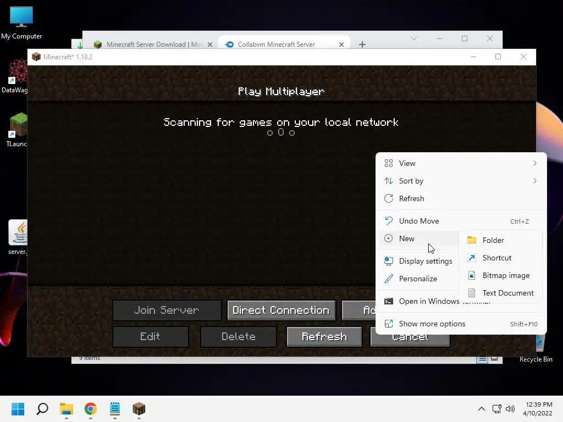Viewport: 563px width, 422px height.
Task: Open Notepad from taskbar
Action: 115,409
